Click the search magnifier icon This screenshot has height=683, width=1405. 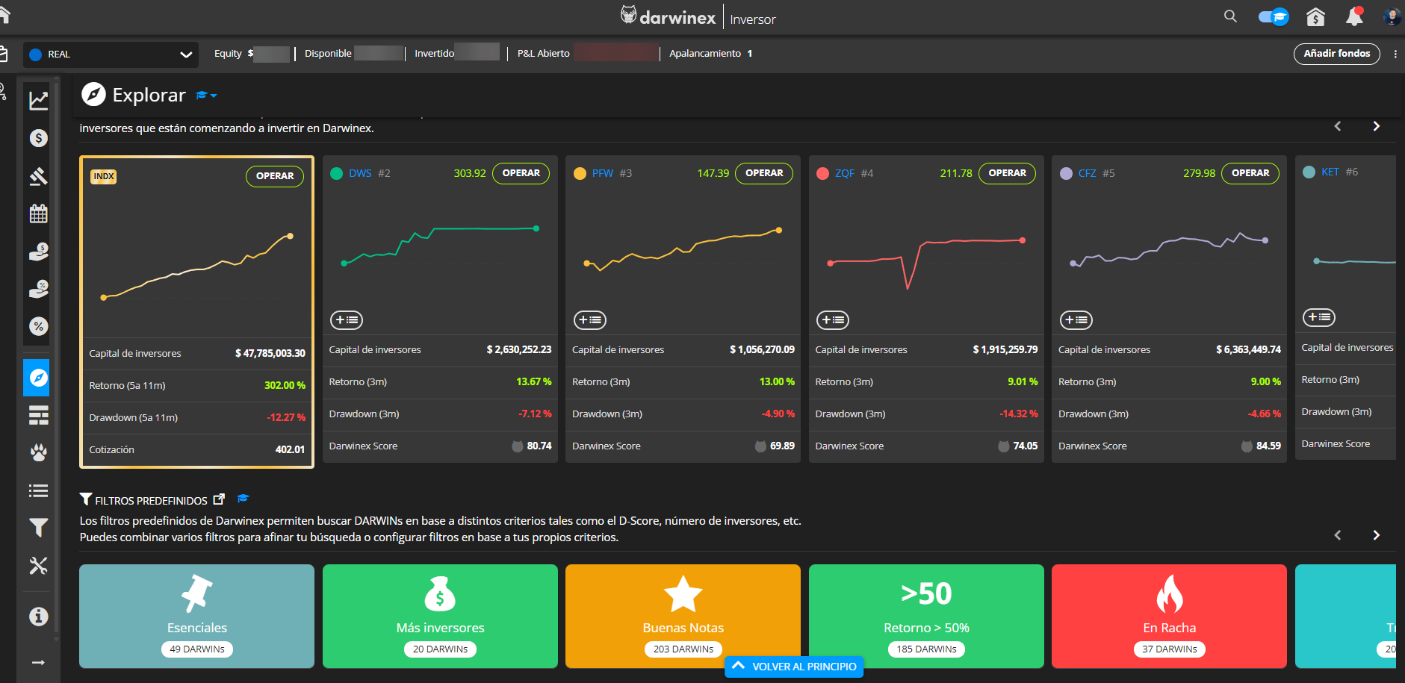(1230, 16)
